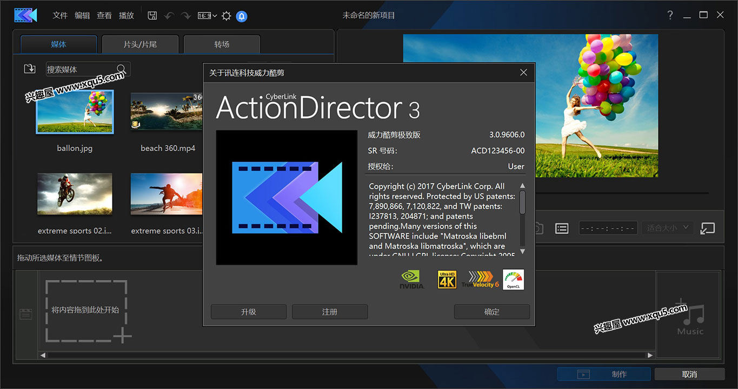Open the 编辑 menu

click(x=82, y=16)
